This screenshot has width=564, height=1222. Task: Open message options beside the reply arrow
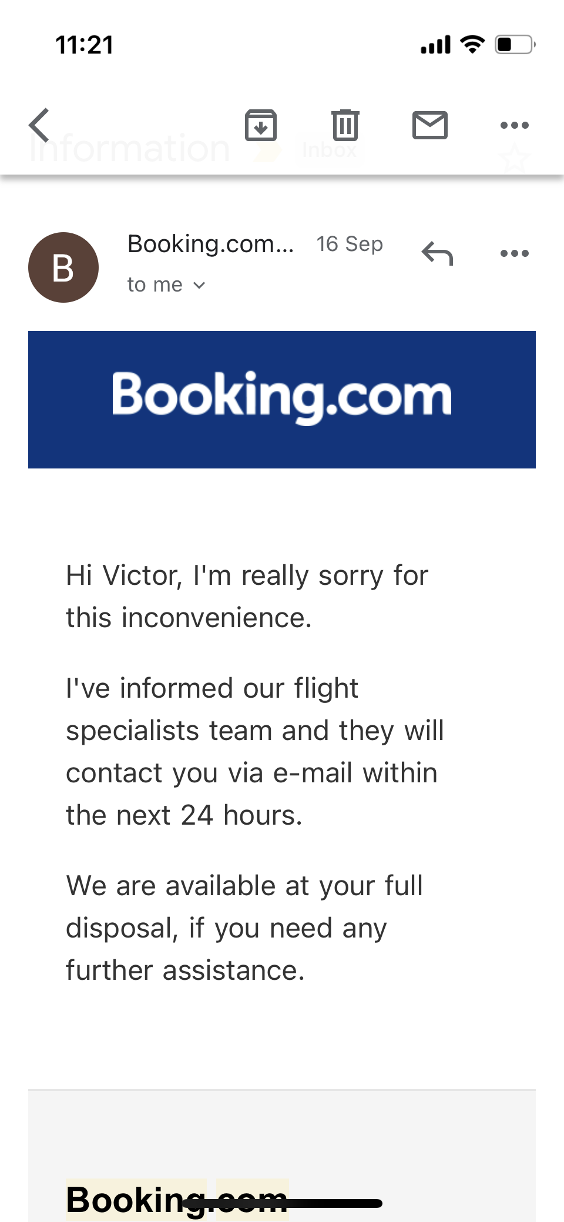[514, 254]
